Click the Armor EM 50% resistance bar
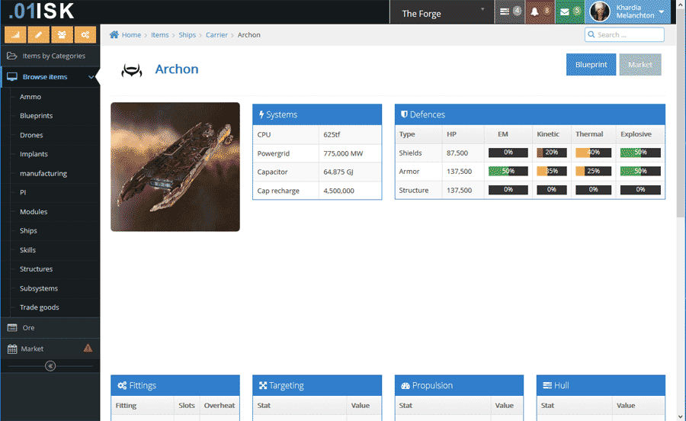This screenshot has width=686, height=421. click(x=508, y=171)
